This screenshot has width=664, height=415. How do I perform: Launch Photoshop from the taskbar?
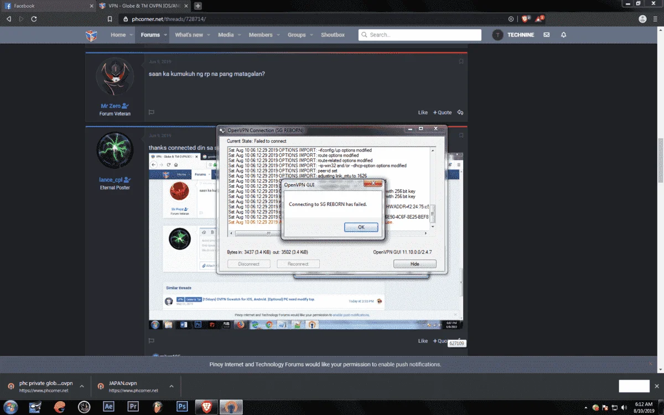[181, 407]
